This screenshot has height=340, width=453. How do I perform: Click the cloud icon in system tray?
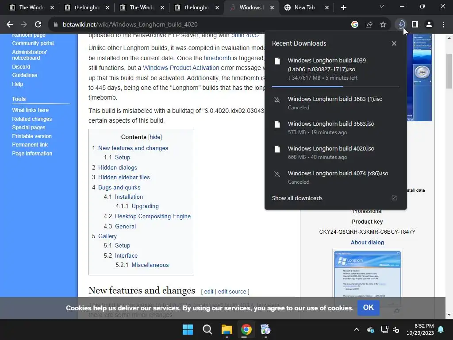coord(371,329)
